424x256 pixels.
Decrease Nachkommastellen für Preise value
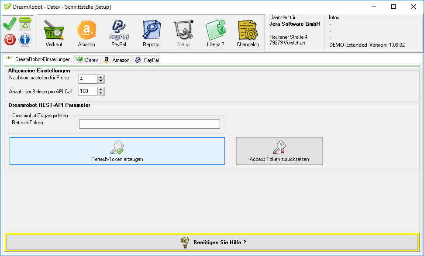click(x=101, y=81)
